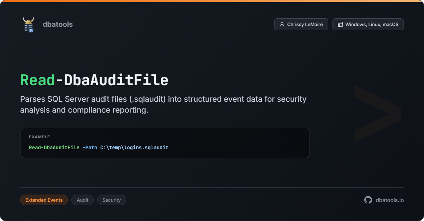Select the dbatools brand name text
The width and height of the screenshot is (424, 221).
coord(58,24)
